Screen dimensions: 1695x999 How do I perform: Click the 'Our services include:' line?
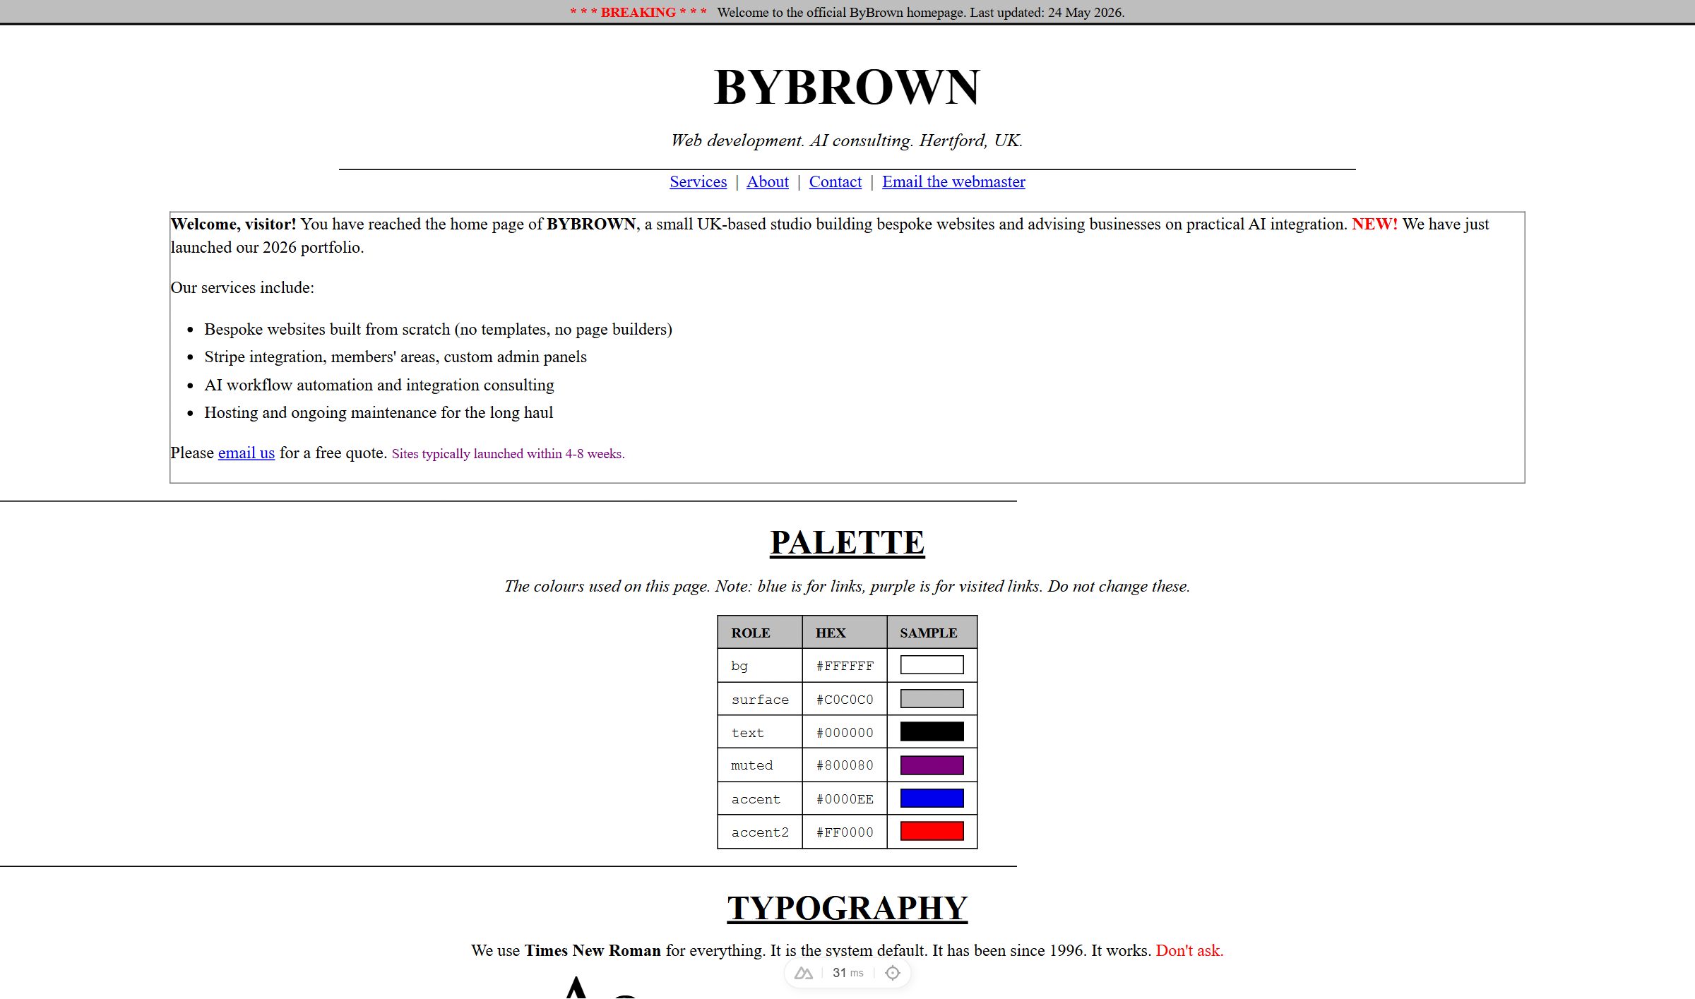[x=242, y=287]
